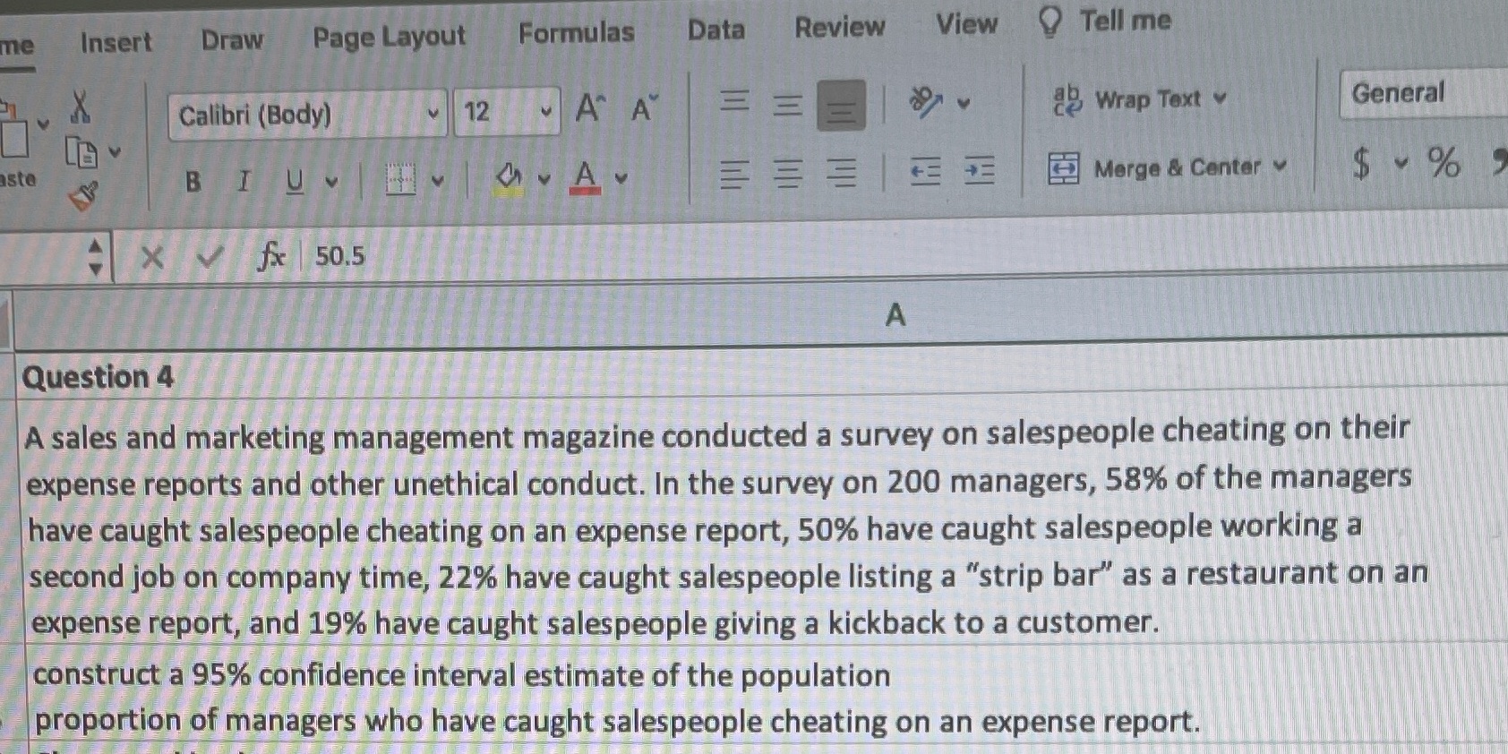Select column A header

pos(895,315)
